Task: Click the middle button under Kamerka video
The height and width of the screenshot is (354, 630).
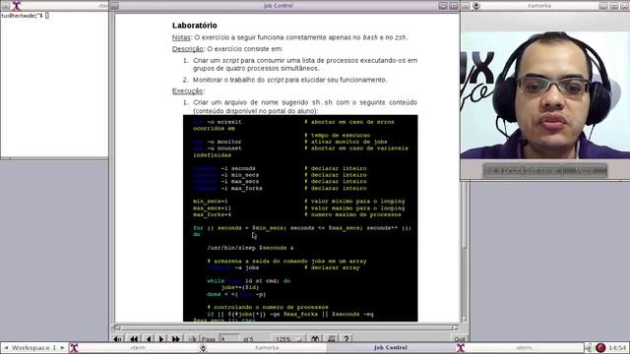Action: coord(542,170)
